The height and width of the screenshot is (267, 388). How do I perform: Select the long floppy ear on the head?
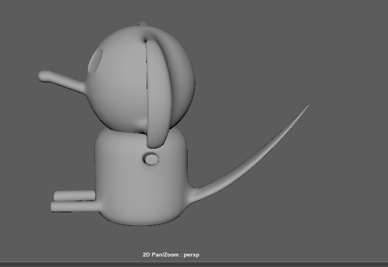(x=158, y=94)
